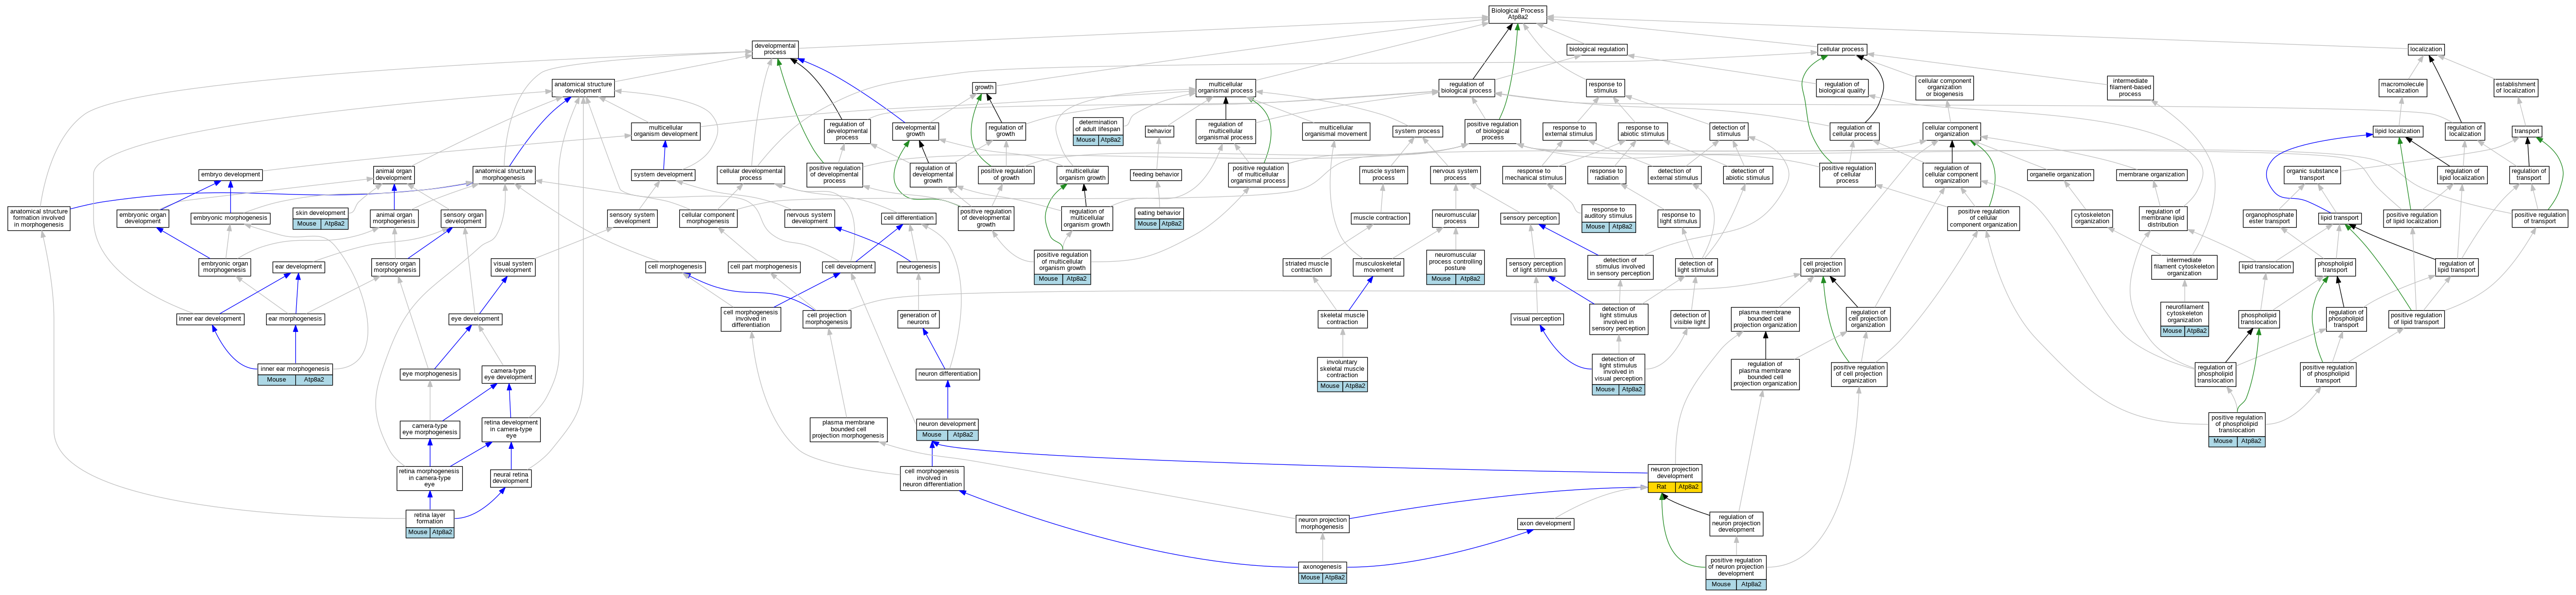Click the axonogenesis node
The height and width of the screenshot is (595, 2576).
coord(1322,567)
